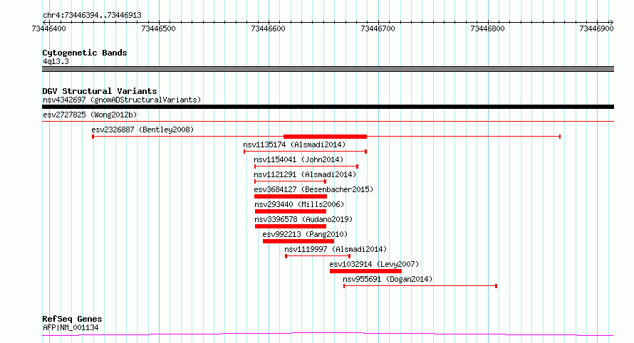634x343 pixels.
Task: Click the red nsv293440 variant bar
Action: point(291,211)
